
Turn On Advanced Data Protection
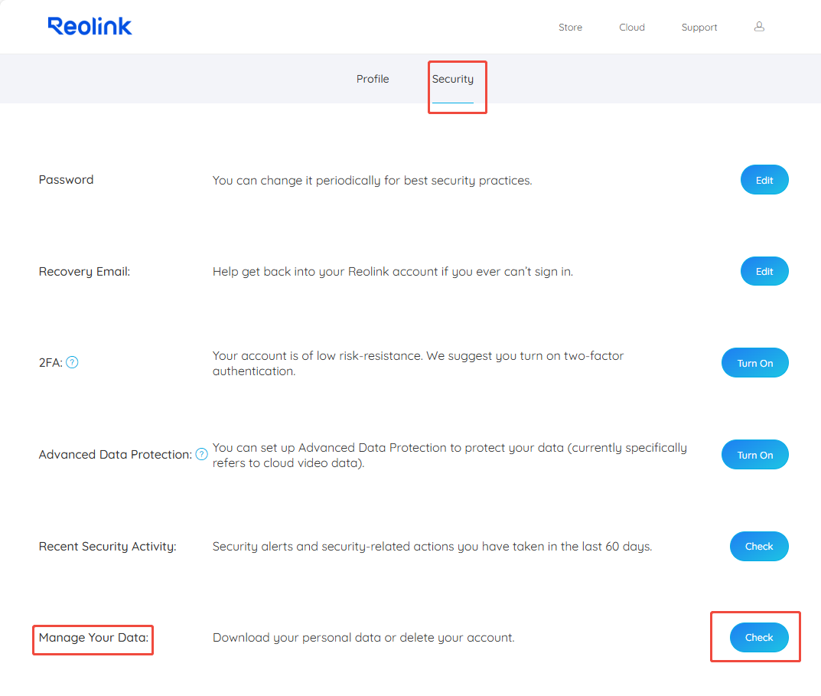[755, 454]
